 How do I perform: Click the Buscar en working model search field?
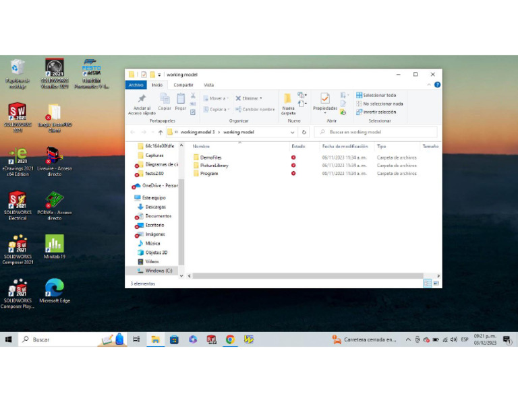click(x=378, y=133)
